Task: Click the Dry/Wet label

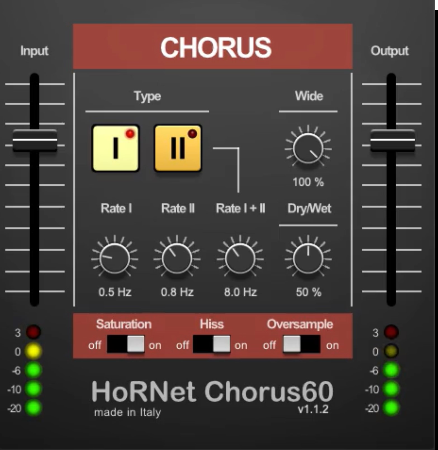Action: [309, 209]
